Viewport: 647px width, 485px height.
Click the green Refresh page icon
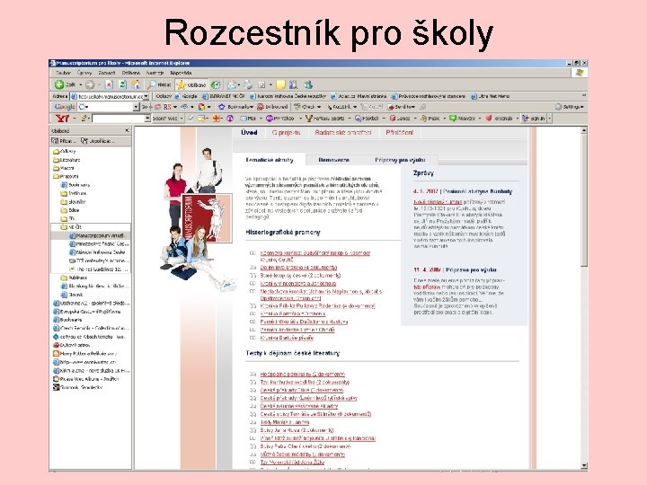122,84
